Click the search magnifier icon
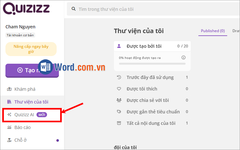 (x=74, y=9)
